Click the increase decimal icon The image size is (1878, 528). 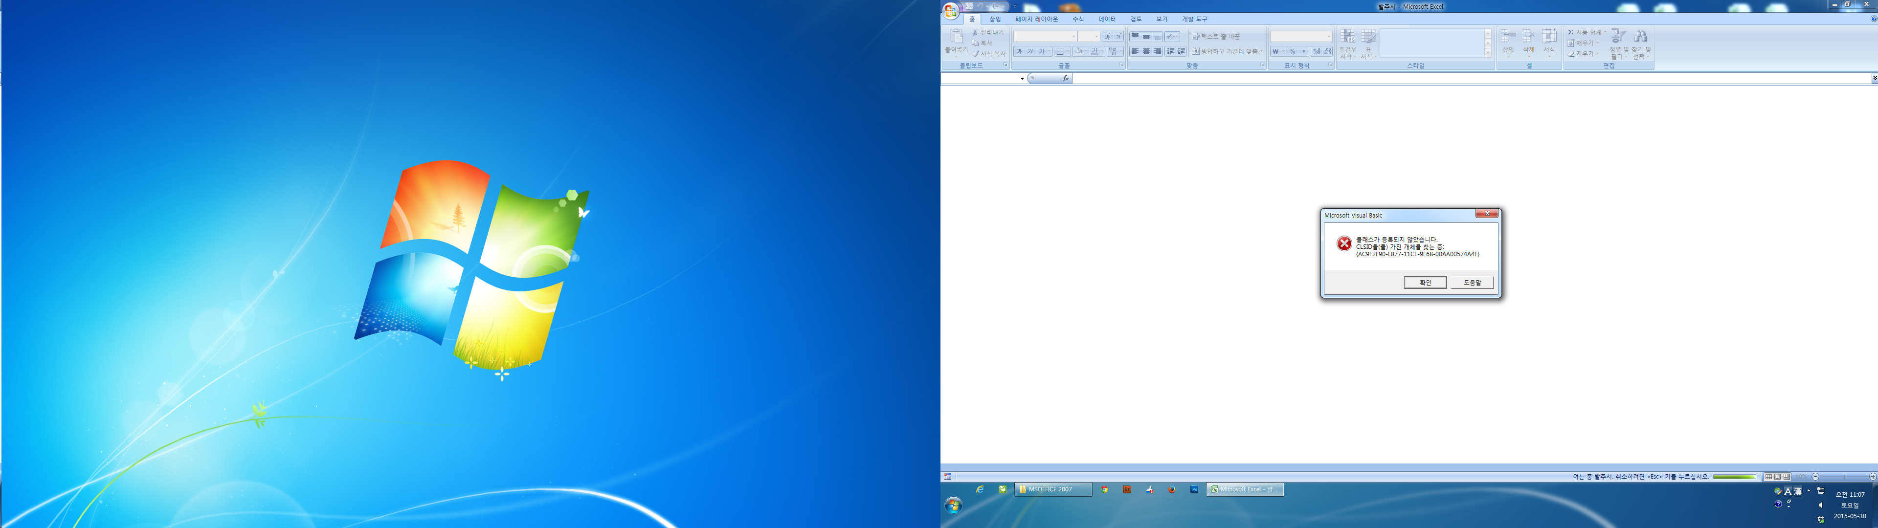pos(1317,51)
